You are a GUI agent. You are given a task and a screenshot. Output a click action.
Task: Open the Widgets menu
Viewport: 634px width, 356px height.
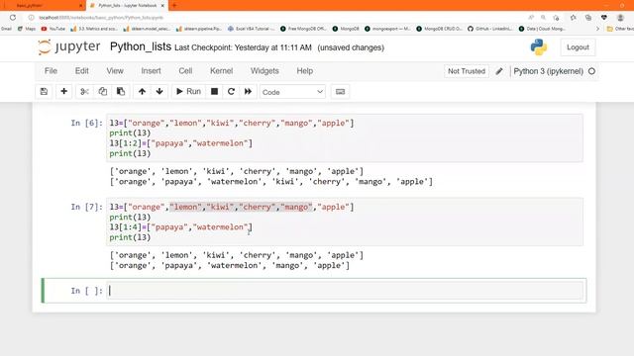[x=264, y=71]
